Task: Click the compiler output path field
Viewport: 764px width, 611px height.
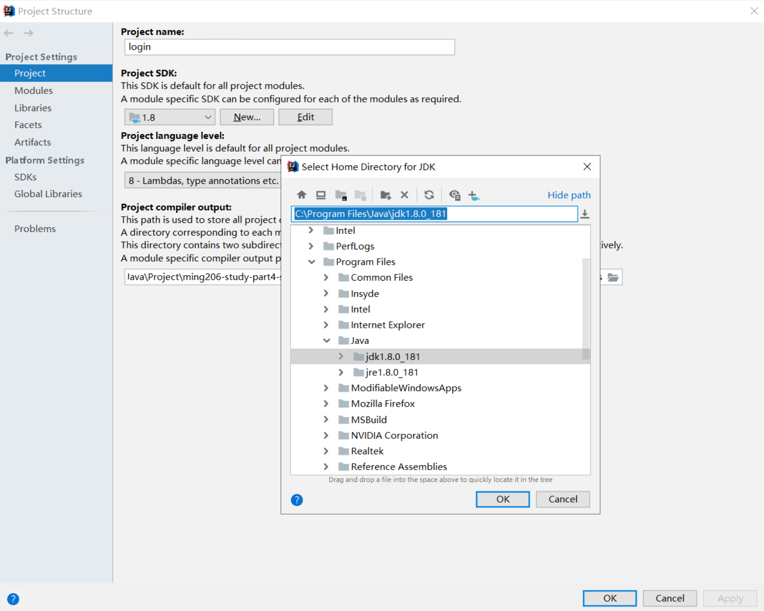Action: pos(203,277)
